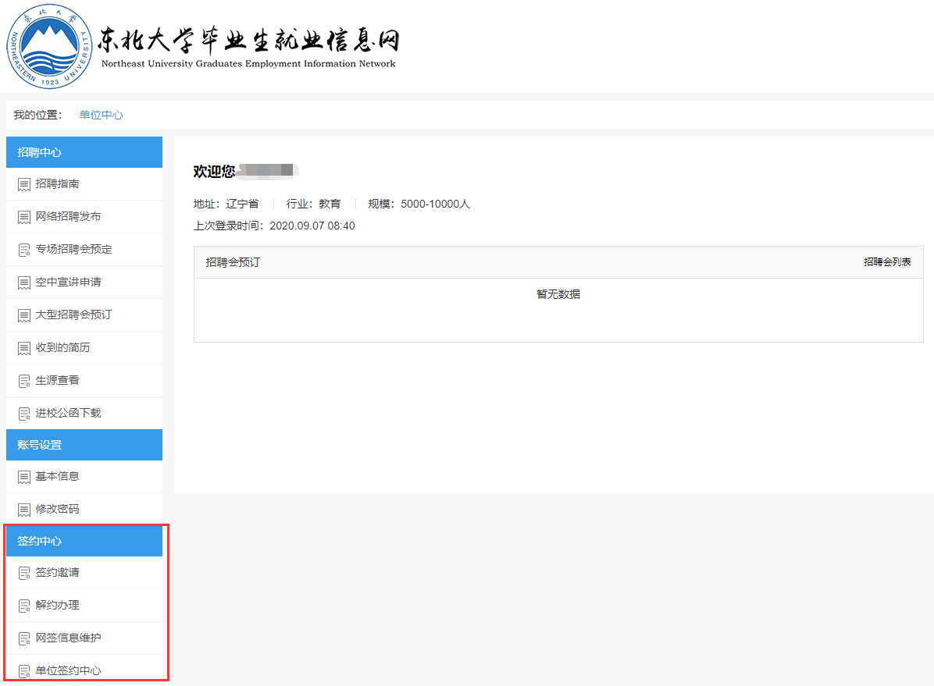Open 基本信息 under account settings
Viewport: 934px width, 686px height.
point(84,476)
